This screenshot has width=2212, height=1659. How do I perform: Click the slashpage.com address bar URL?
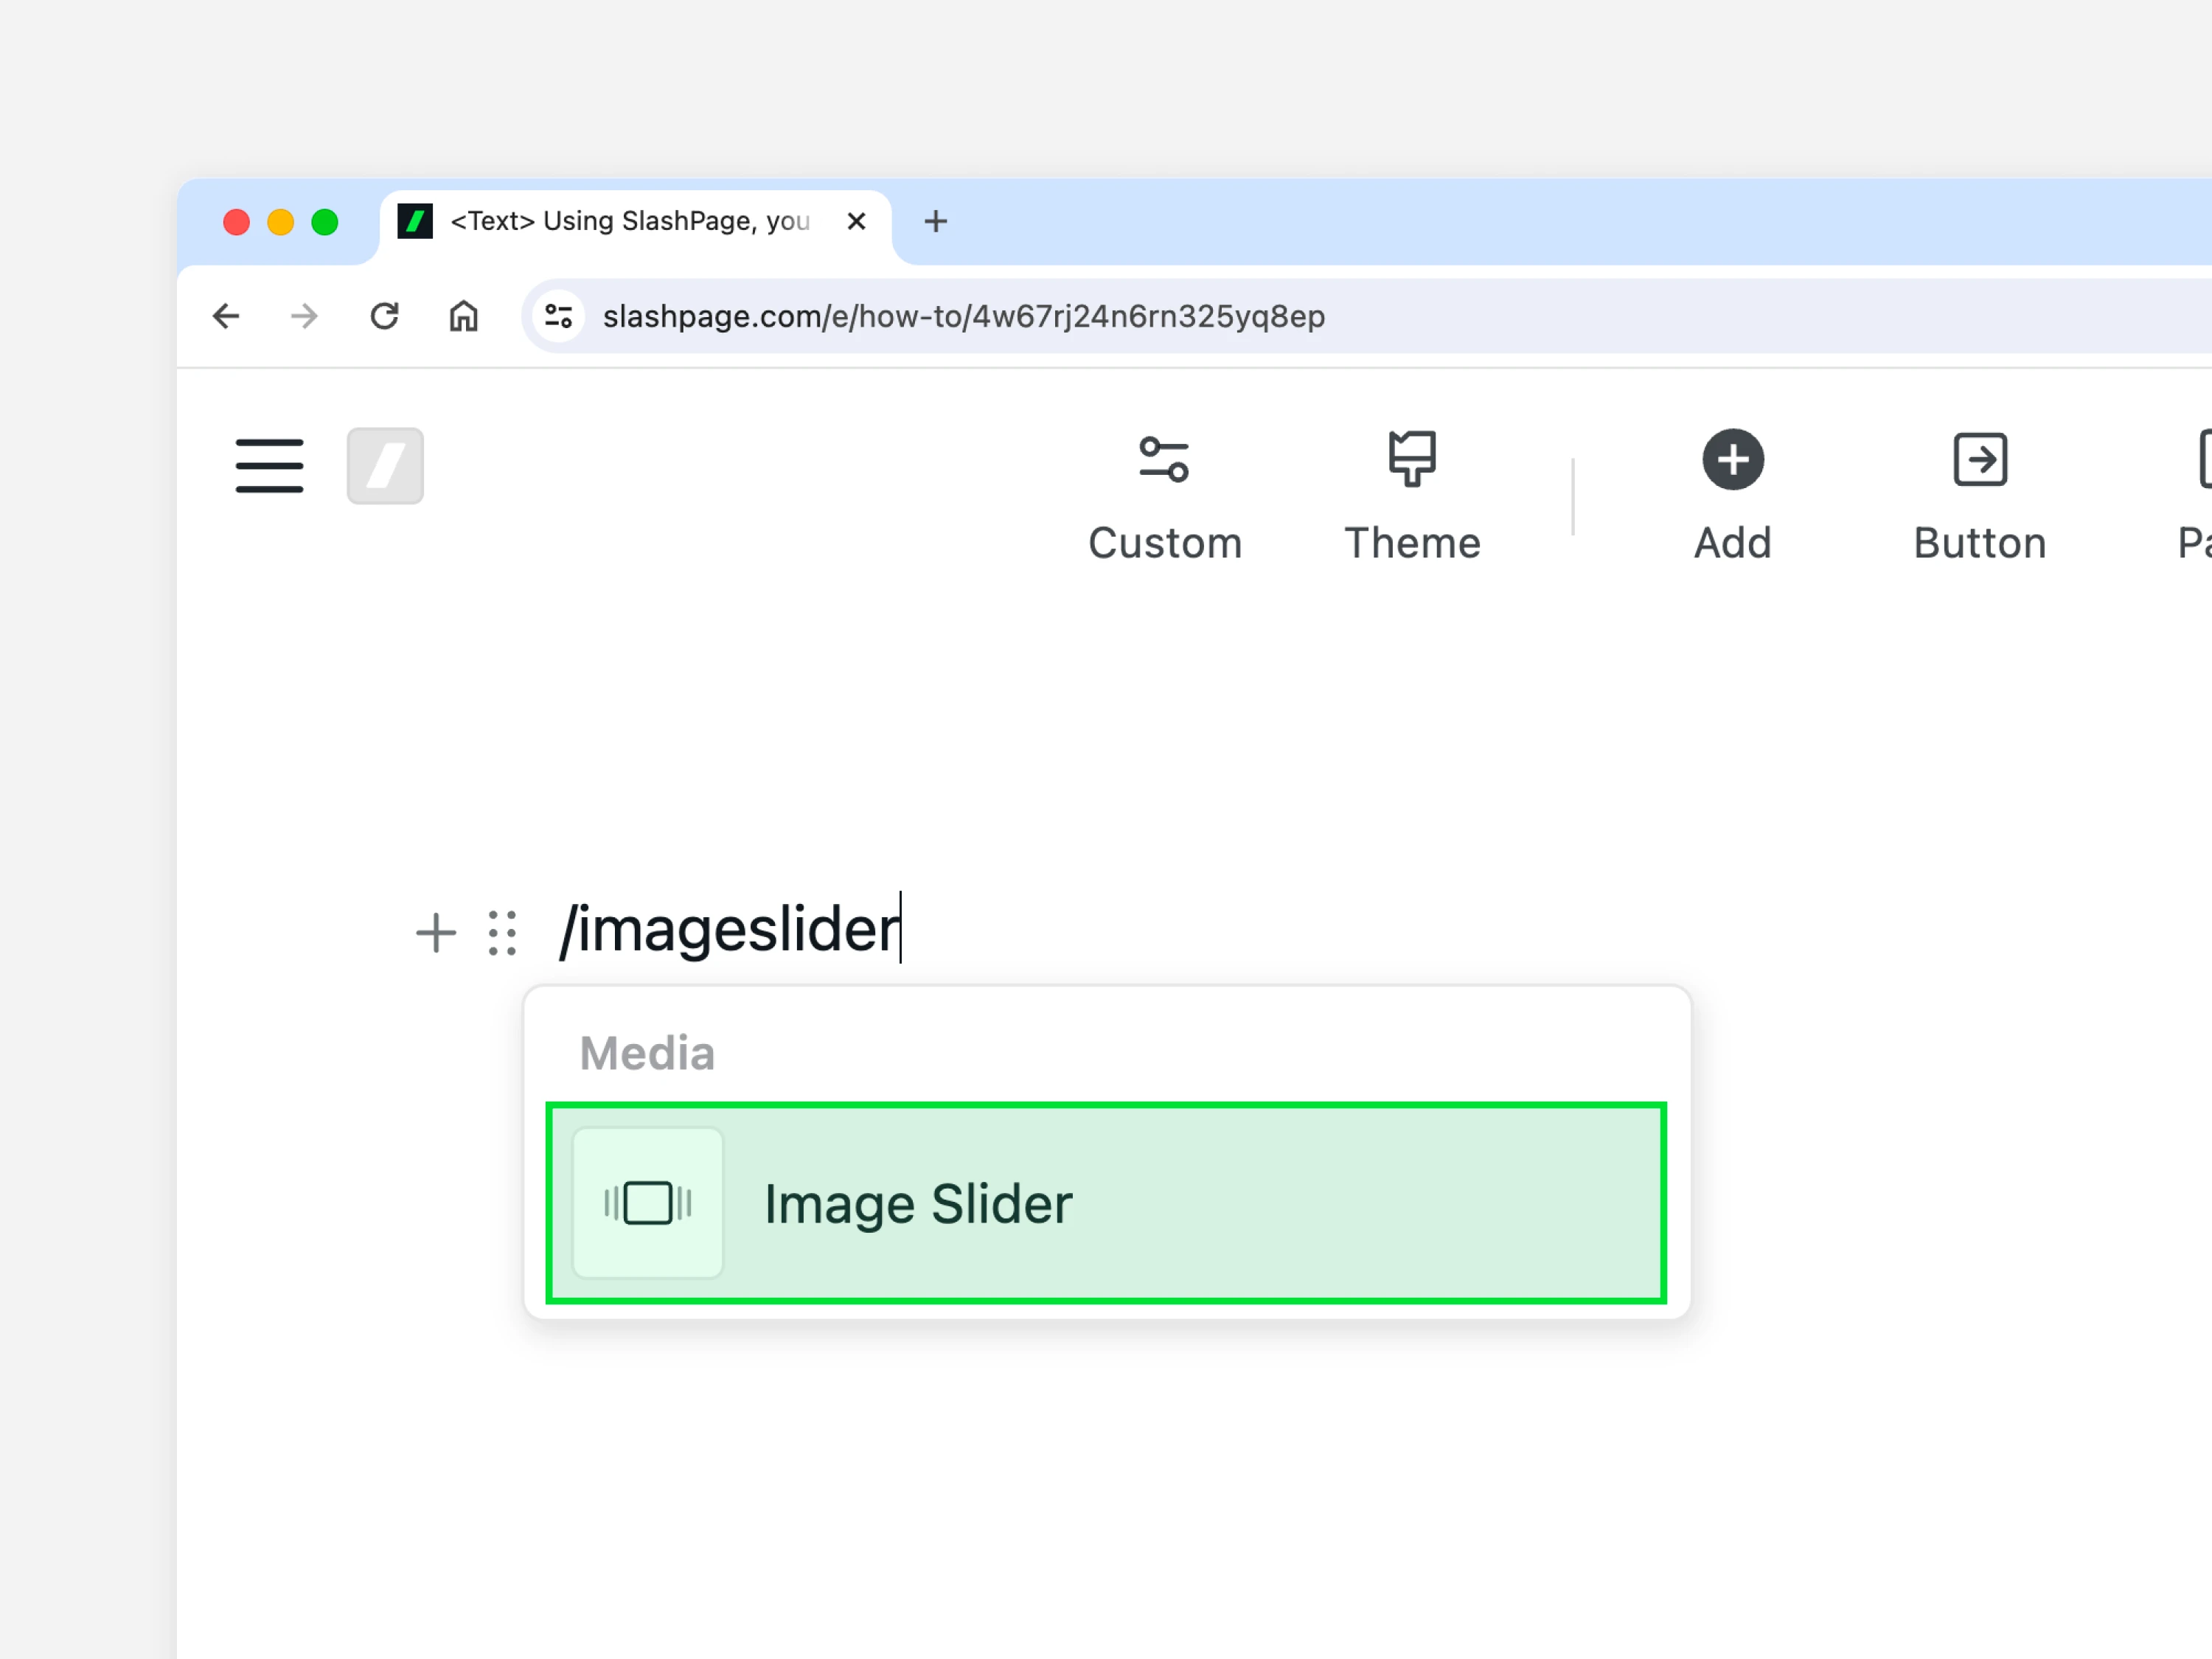pyautogui.click(x=964, y=316)
